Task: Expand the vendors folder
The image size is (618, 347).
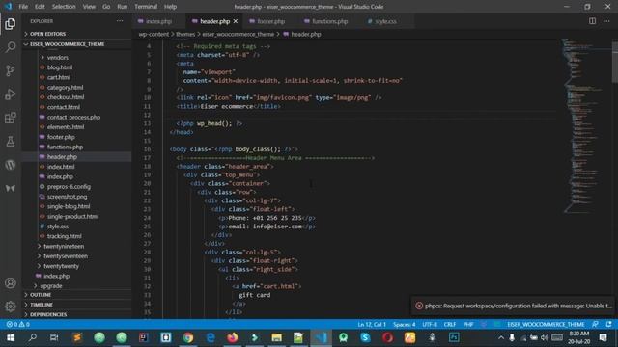Action: tap(58, 58)
